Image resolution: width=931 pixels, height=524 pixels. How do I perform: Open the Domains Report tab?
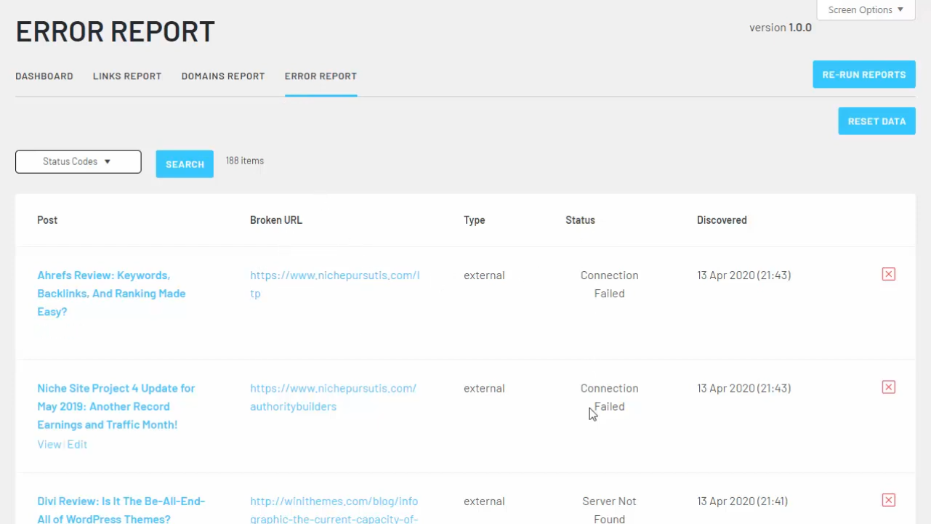pos(223,76)
